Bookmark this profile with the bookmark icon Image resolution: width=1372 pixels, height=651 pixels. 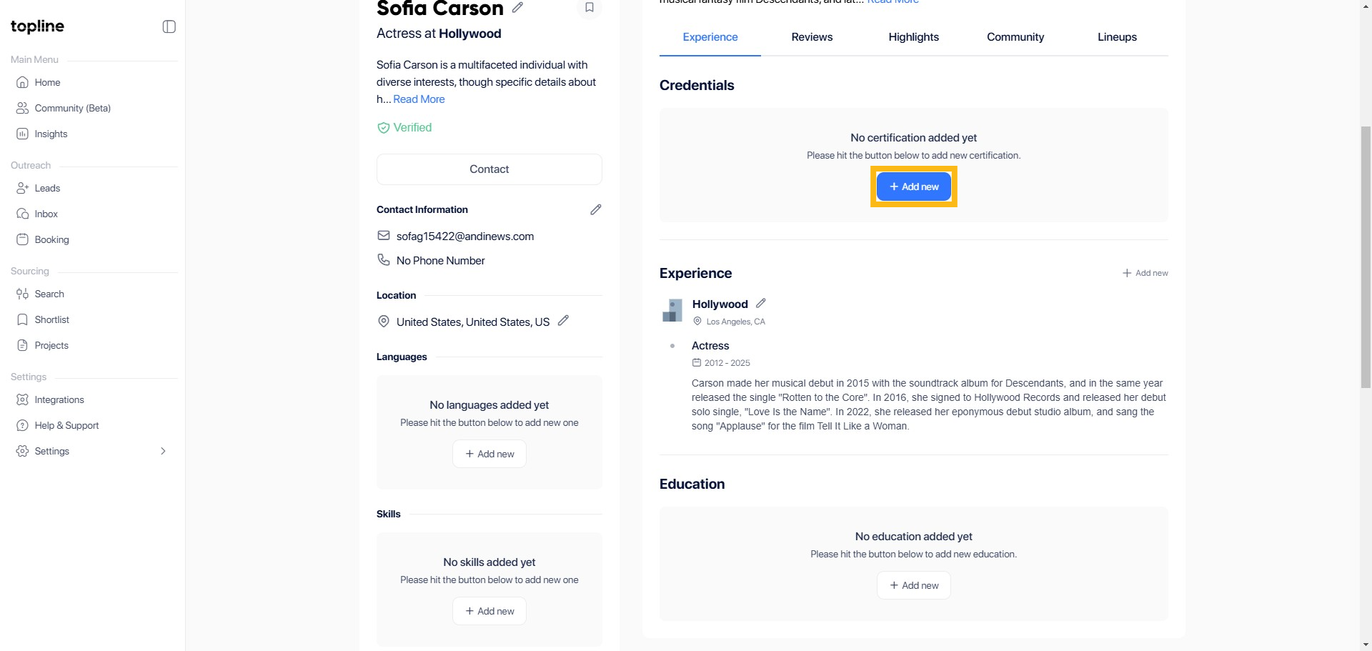590,8
